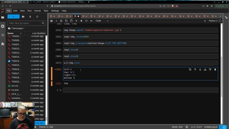
Task: Cut selected cells with scissors icon
Action: click(x=61, y=21)
